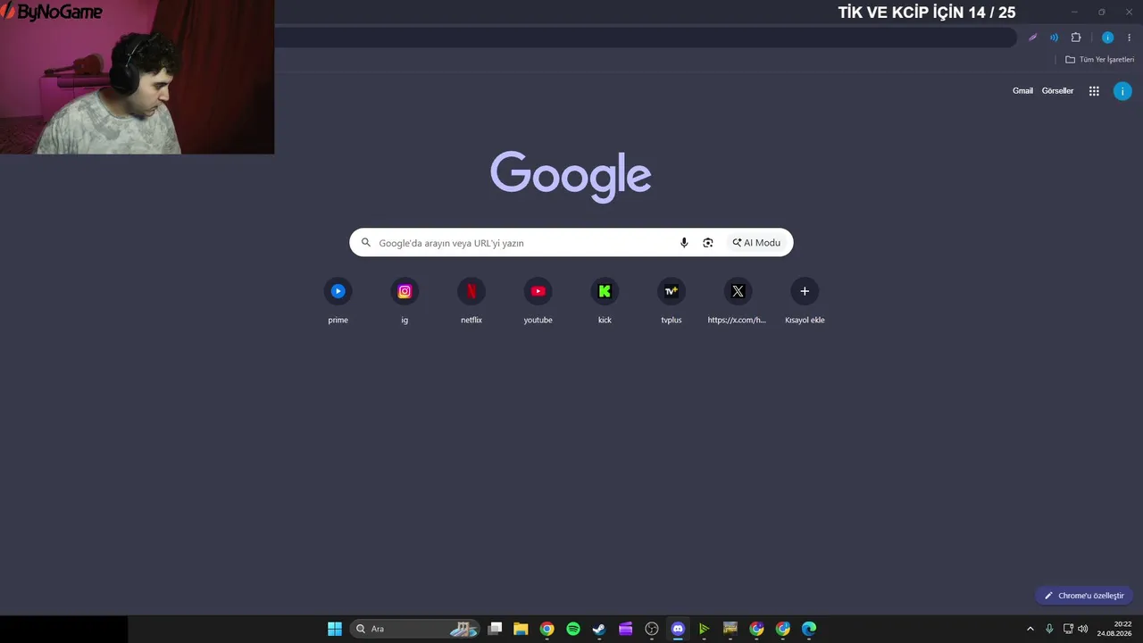Image resolution: width=1143 pixels, height=643 pixels.
Task: Click the taskbar Ara search box
Action: click(414, 629)
